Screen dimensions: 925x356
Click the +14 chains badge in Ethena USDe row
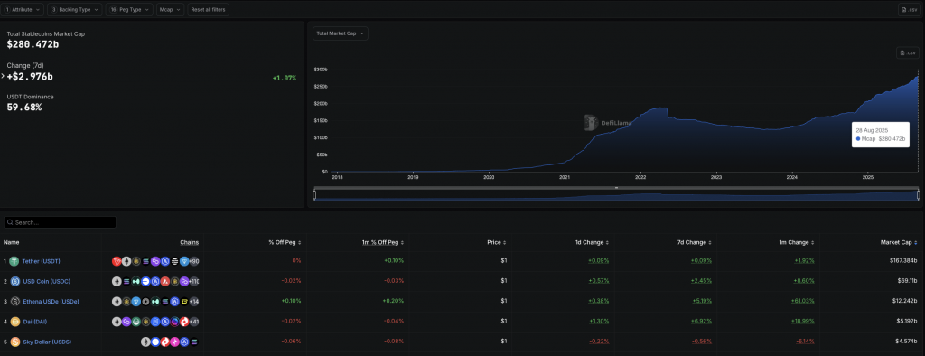click(x=193, y=301)
